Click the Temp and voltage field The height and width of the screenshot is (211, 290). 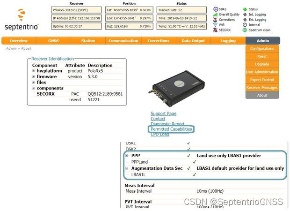181,26
